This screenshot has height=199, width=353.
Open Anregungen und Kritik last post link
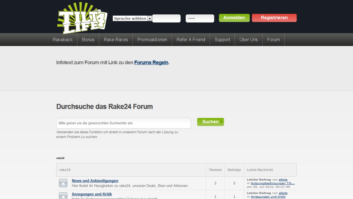(268, 197)
